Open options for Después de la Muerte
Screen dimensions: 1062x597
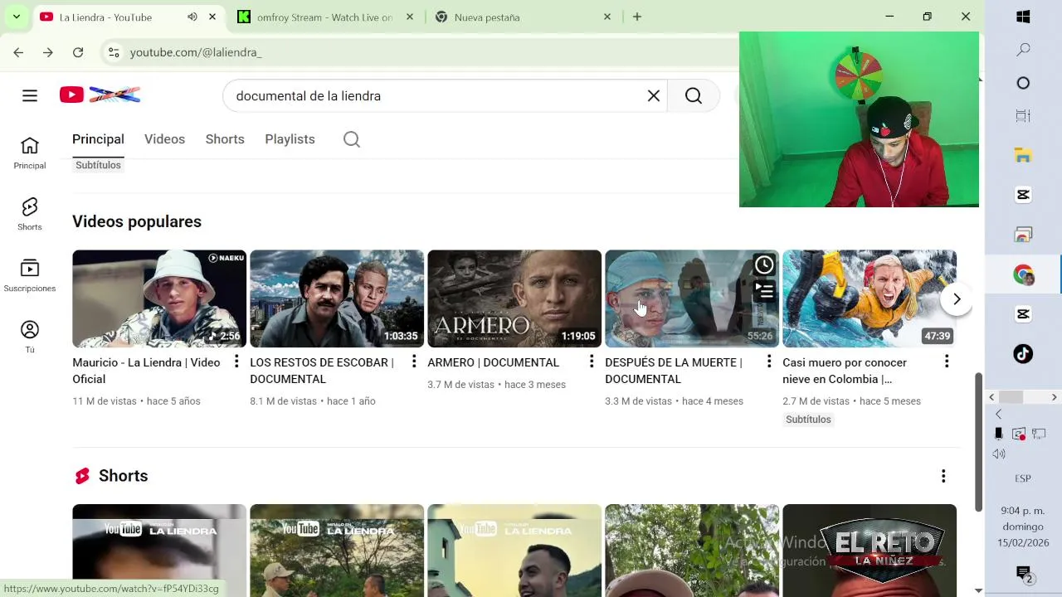click(769, 362)
